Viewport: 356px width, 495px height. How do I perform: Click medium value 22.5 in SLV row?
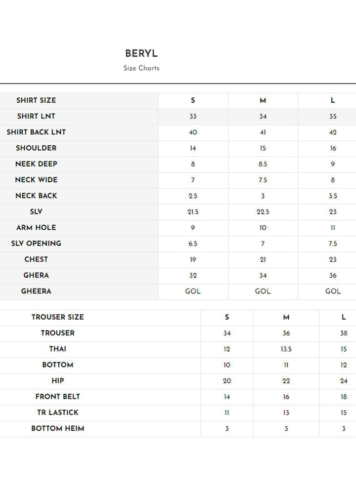263,212
